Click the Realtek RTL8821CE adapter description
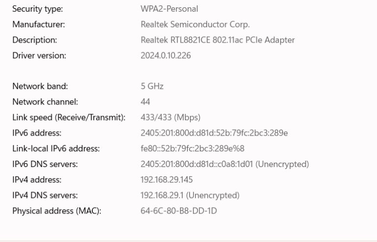The height and width of the screenshot is (242, 377). pos(217,40)
